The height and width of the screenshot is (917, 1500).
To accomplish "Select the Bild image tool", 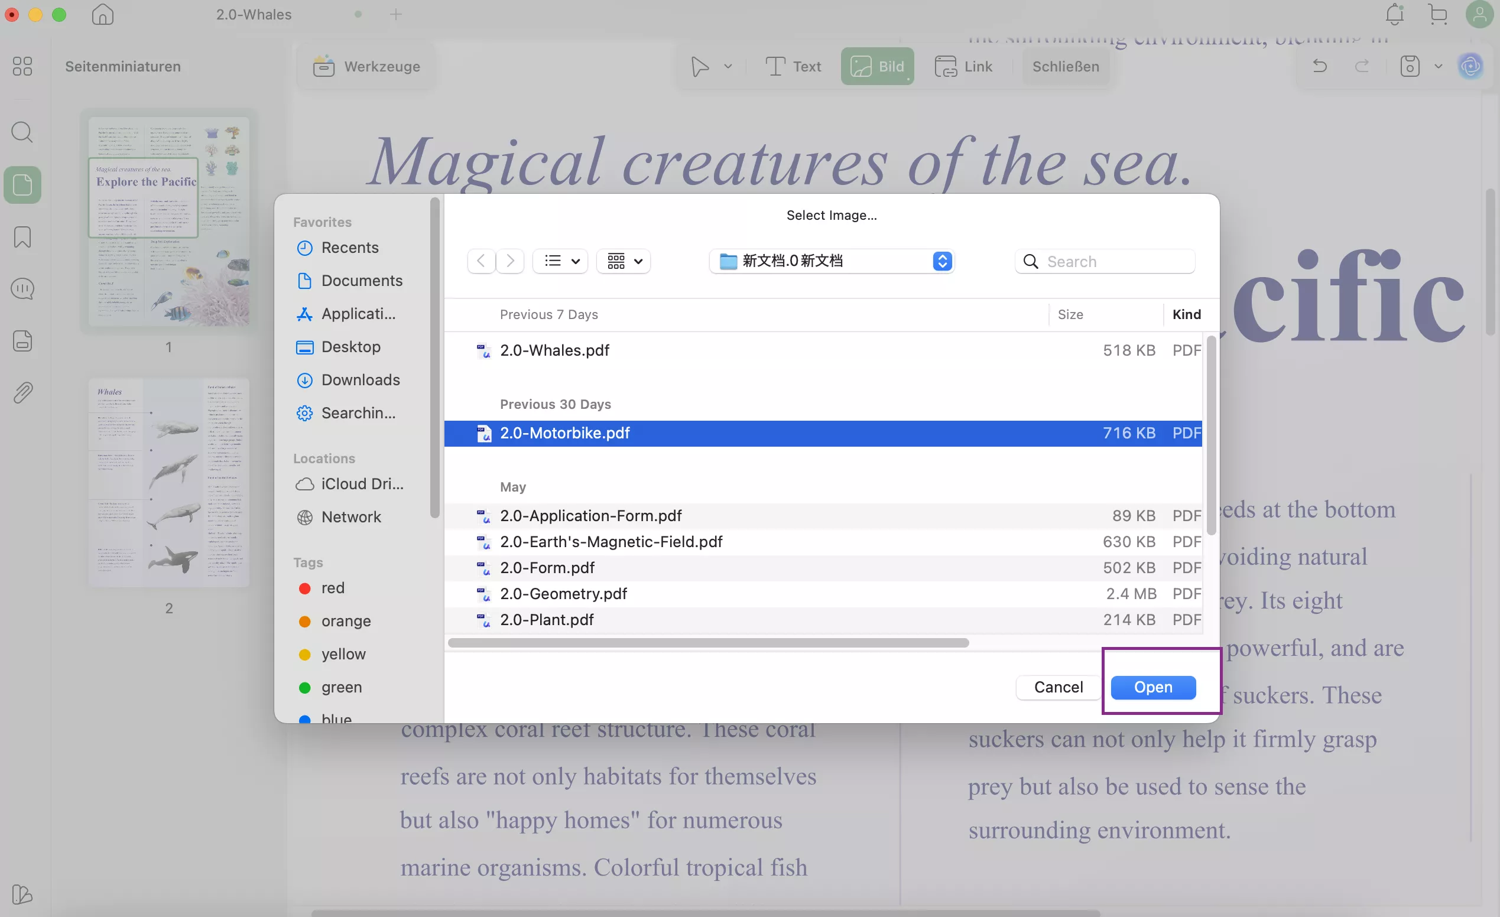I will 876,66.
